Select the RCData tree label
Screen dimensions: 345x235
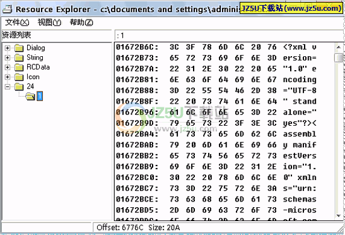pyautogui.click(x=38, y=67)
